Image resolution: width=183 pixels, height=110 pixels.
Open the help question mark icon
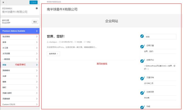[37, 8]
